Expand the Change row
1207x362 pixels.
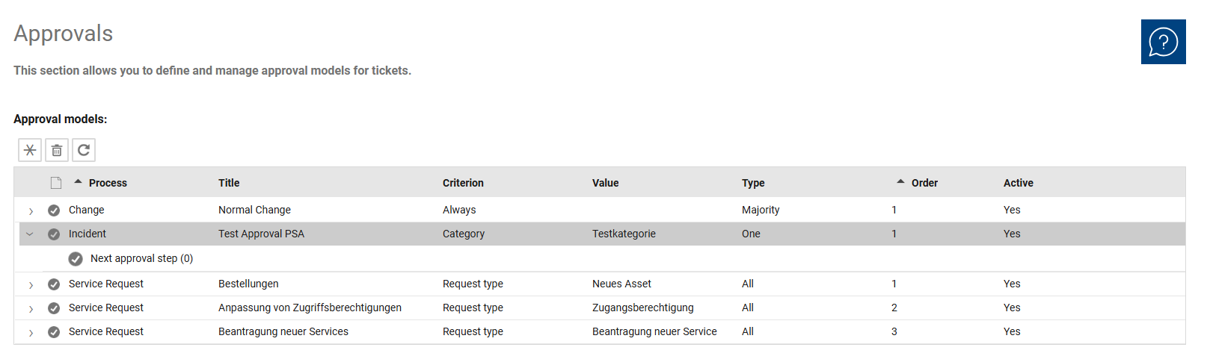pyautogui.click(x=31, y=211)
